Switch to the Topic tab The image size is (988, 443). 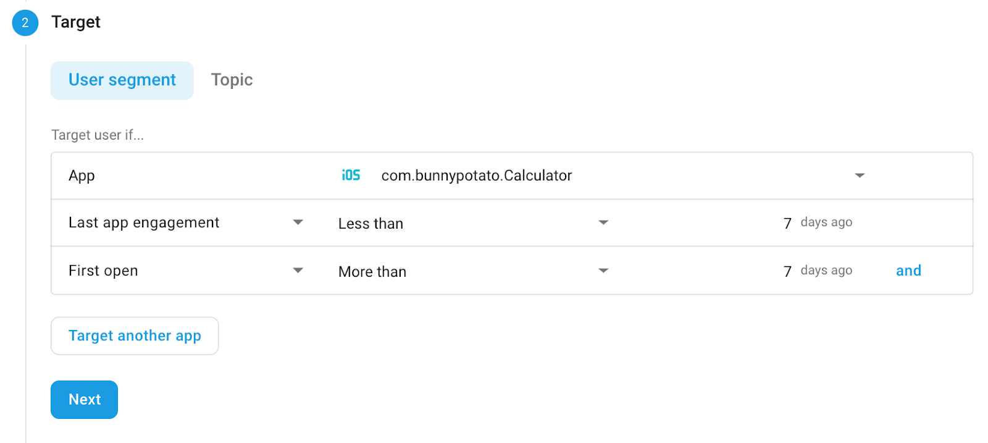coord(232,80)
